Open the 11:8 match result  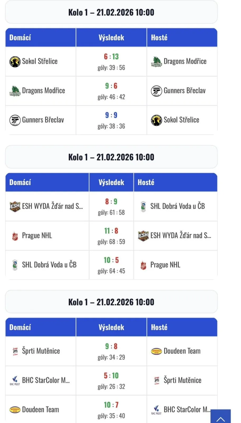pos(111,231)
